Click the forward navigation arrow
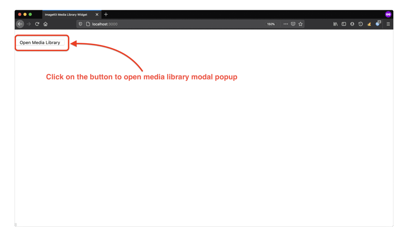 (x=29, y=24)
